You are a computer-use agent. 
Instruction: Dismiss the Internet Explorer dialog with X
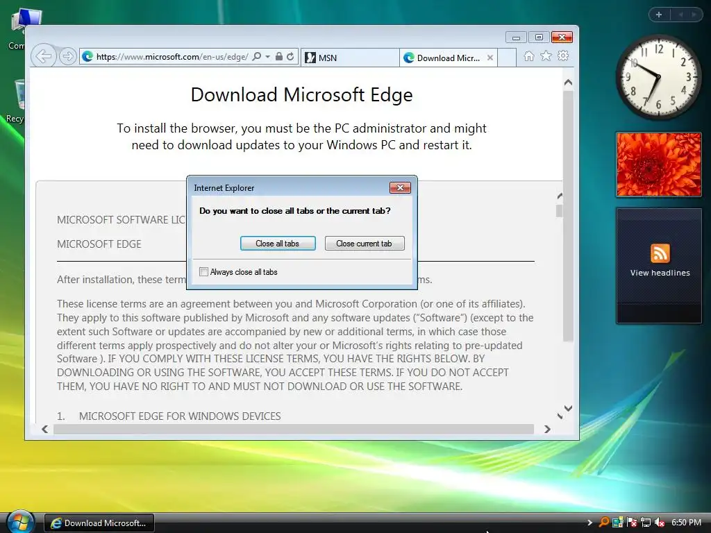(400, 187)
